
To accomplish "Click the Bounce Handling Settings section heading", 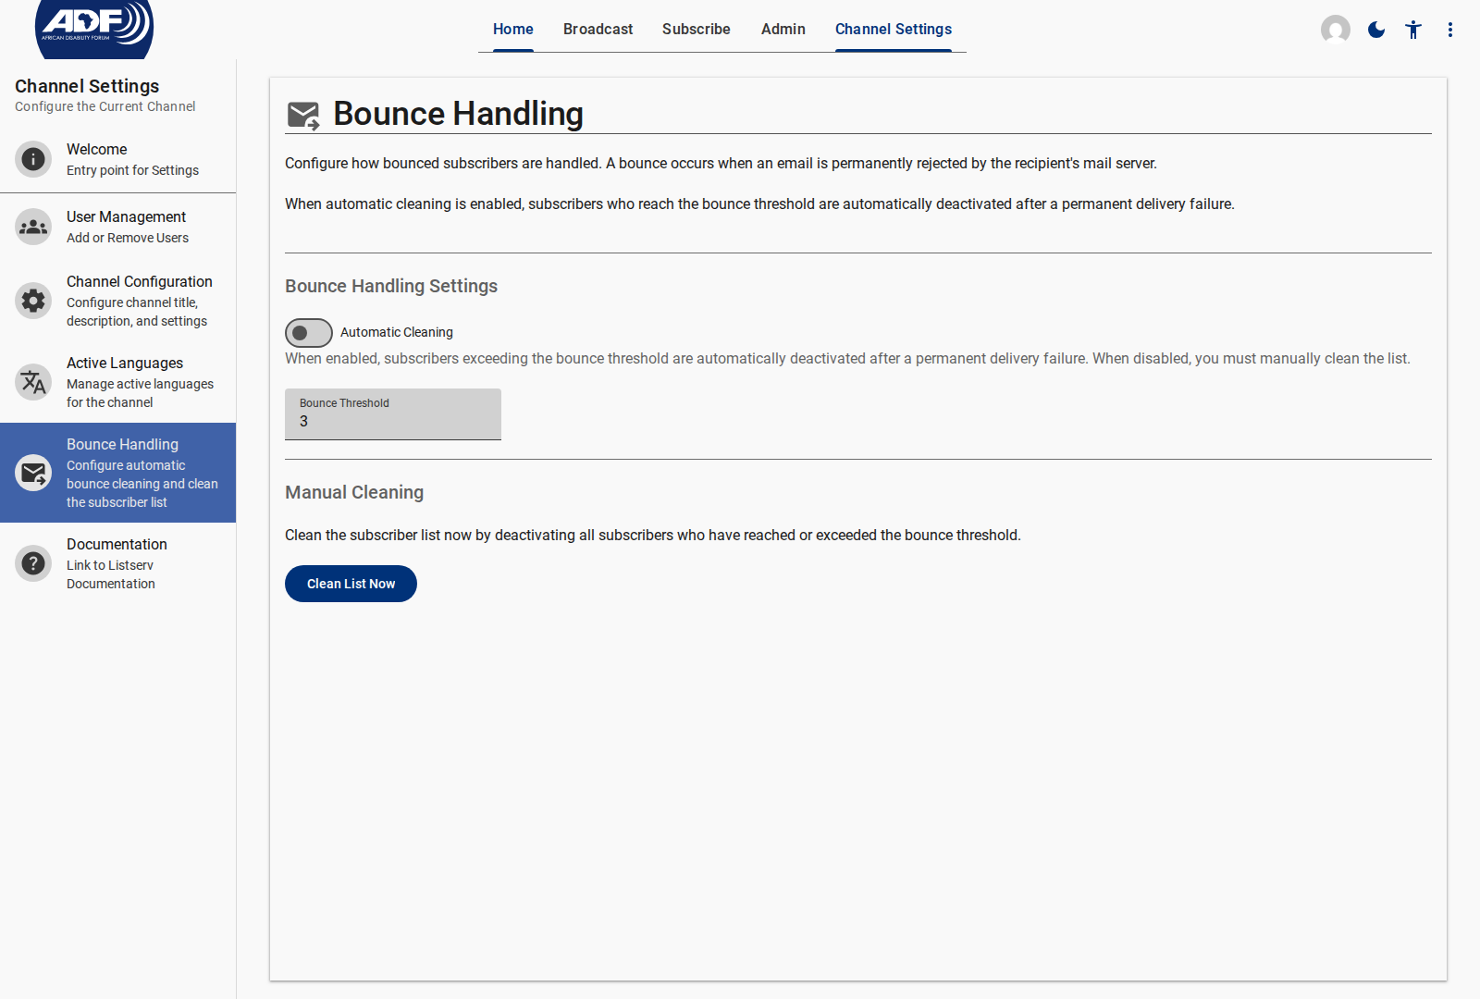I will (391, 286).
